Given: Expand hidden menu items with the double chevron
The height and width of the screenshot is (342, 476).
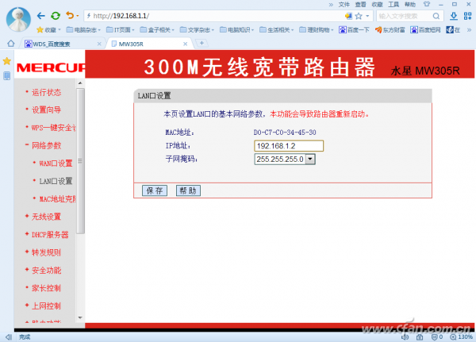Looking at the screenshot, I should pos(331,5).
